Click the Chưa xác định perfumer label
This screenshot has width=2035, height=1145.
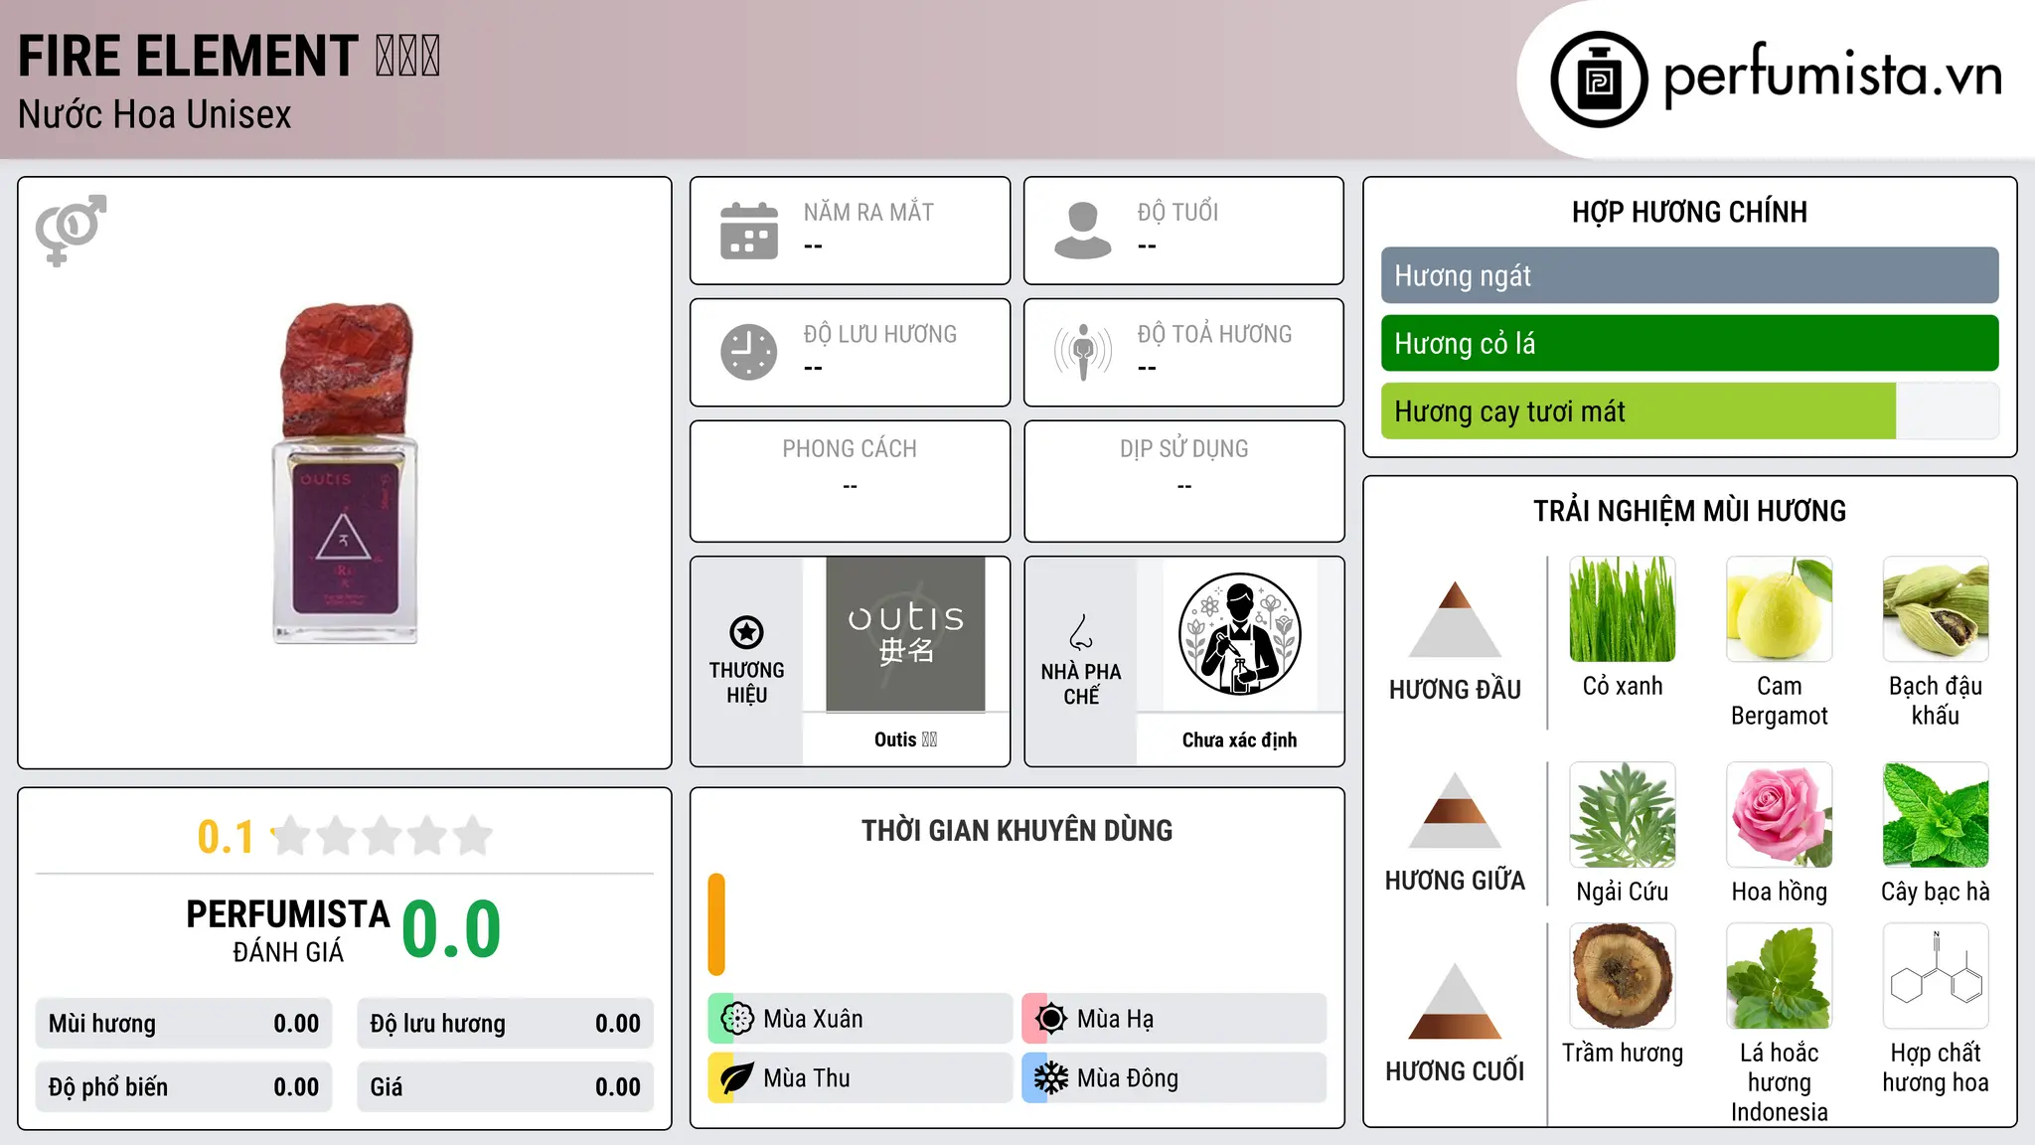pos(1239,739)
